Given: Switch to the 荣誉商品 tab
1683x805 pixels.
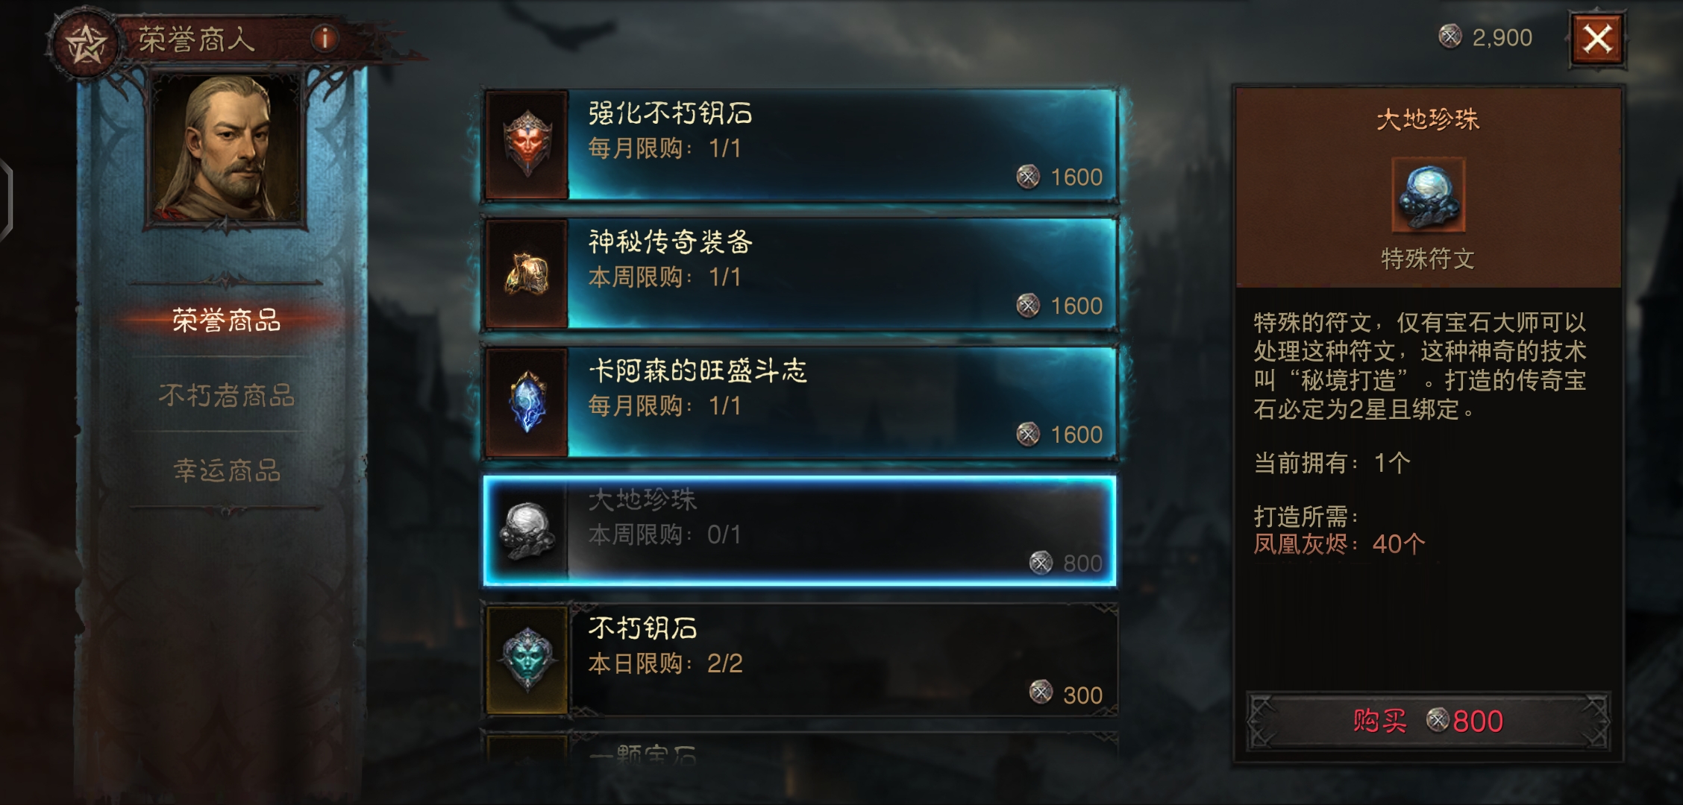Looking at the screenshot, I should (x=226, y=321).
